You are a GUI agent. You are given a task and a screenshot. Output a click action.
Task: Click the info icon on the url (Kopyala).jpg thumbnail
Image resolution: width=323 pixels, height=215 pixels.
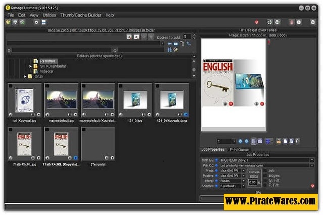coord(11,114)
